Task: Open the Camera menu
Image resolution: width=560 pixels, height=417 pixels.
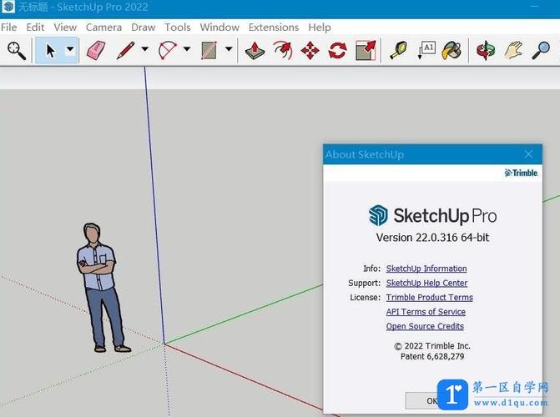Action: pos(103,28)
